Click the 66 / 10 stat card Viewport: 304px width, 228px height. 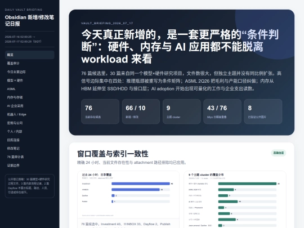coord(141,111)
